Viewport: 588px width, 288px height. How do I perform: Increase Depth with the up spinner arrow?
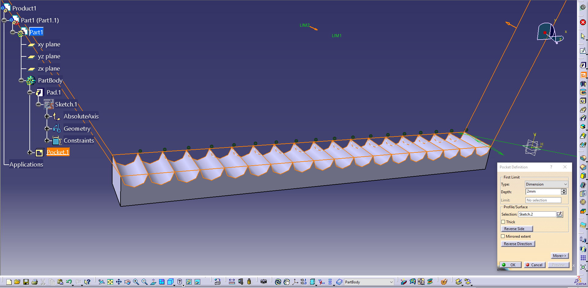(564, 190)
